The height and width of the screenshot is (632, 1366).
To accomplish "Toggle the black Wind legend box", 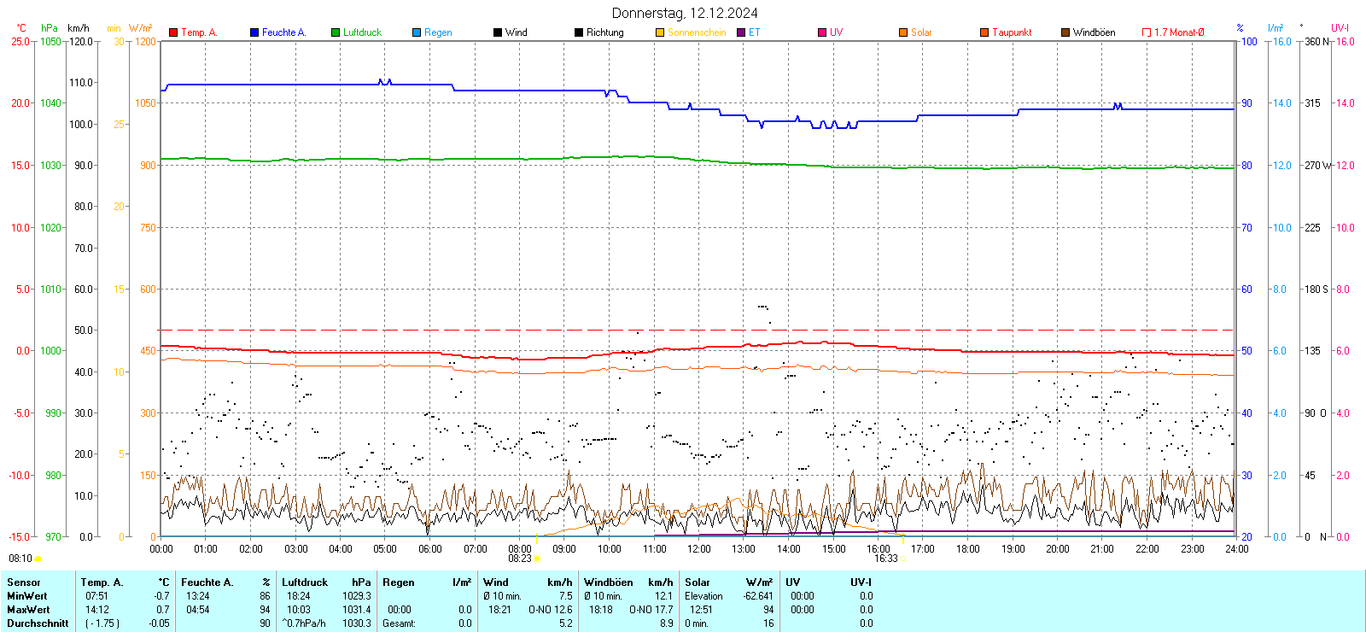I will click(498, 32).
